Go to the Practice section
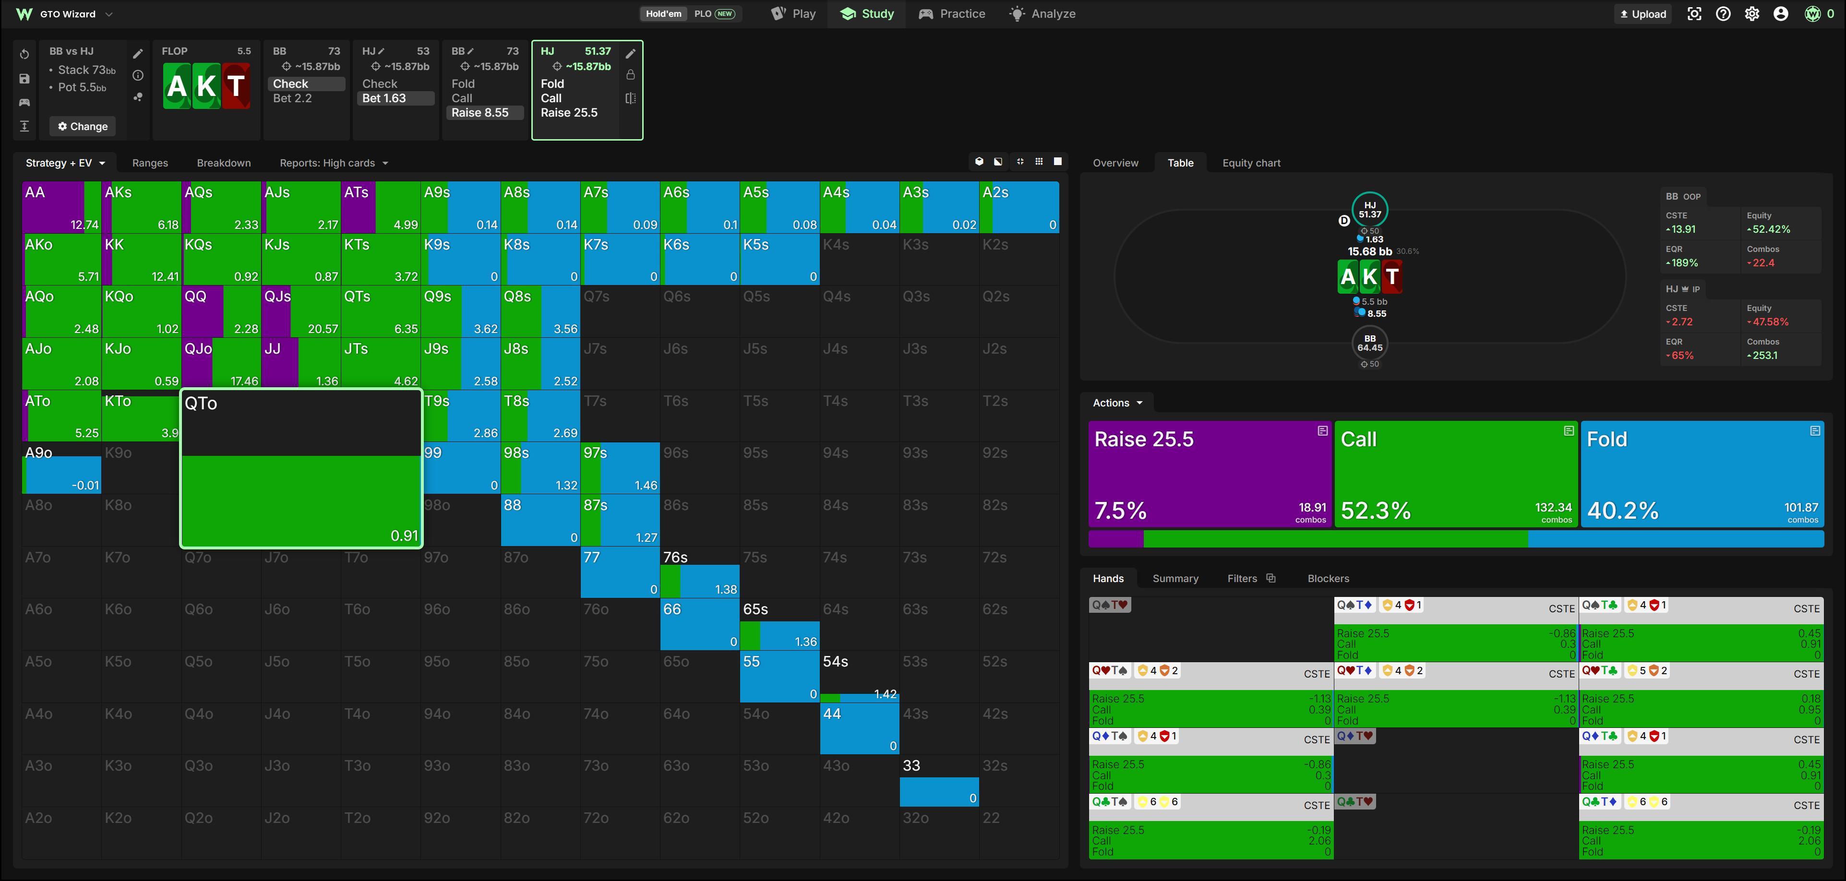This screenshot has width=1846, height=881. coord(952,13)
